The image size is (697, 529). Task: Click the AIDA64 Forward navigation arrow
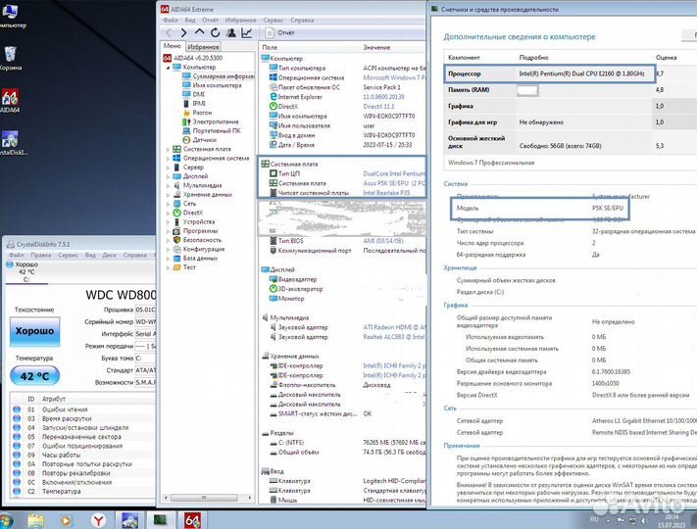coord(181,32)
